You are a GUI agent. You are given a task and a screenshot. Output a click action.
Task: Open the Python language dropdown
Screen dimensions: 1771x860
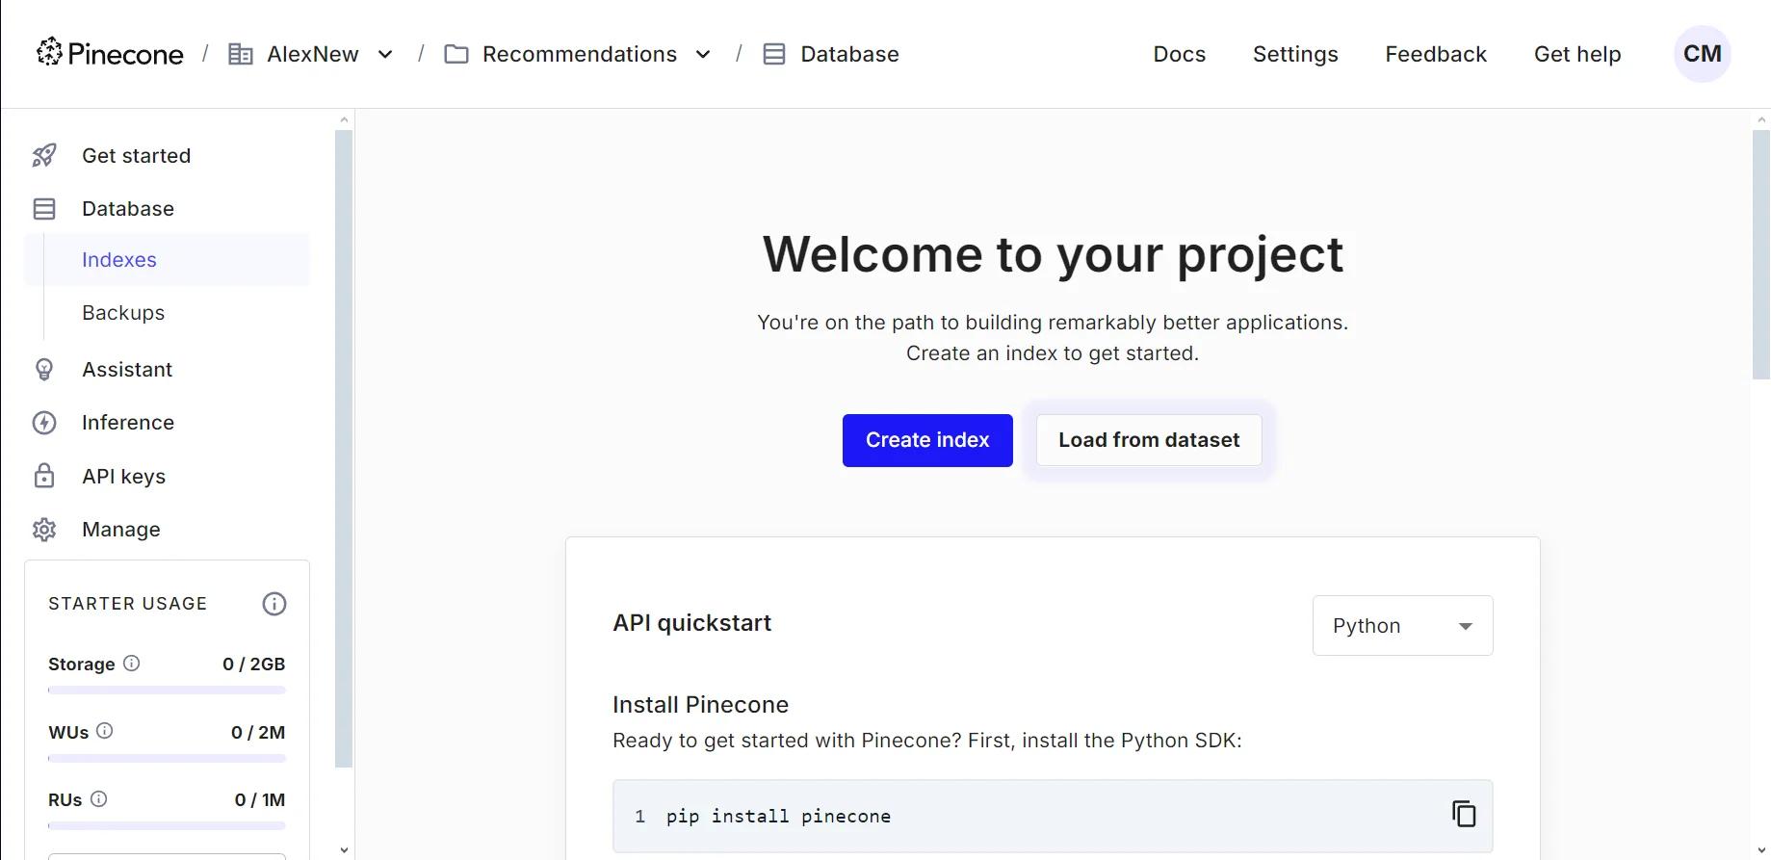(x=1402, y=626)
